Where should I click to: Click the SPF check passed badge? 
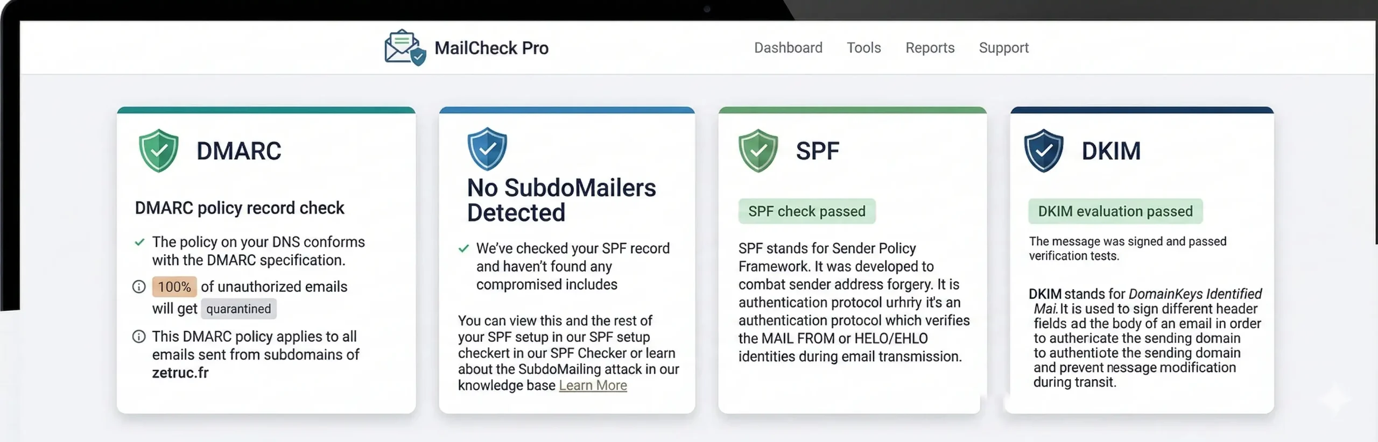click(806, 211)
